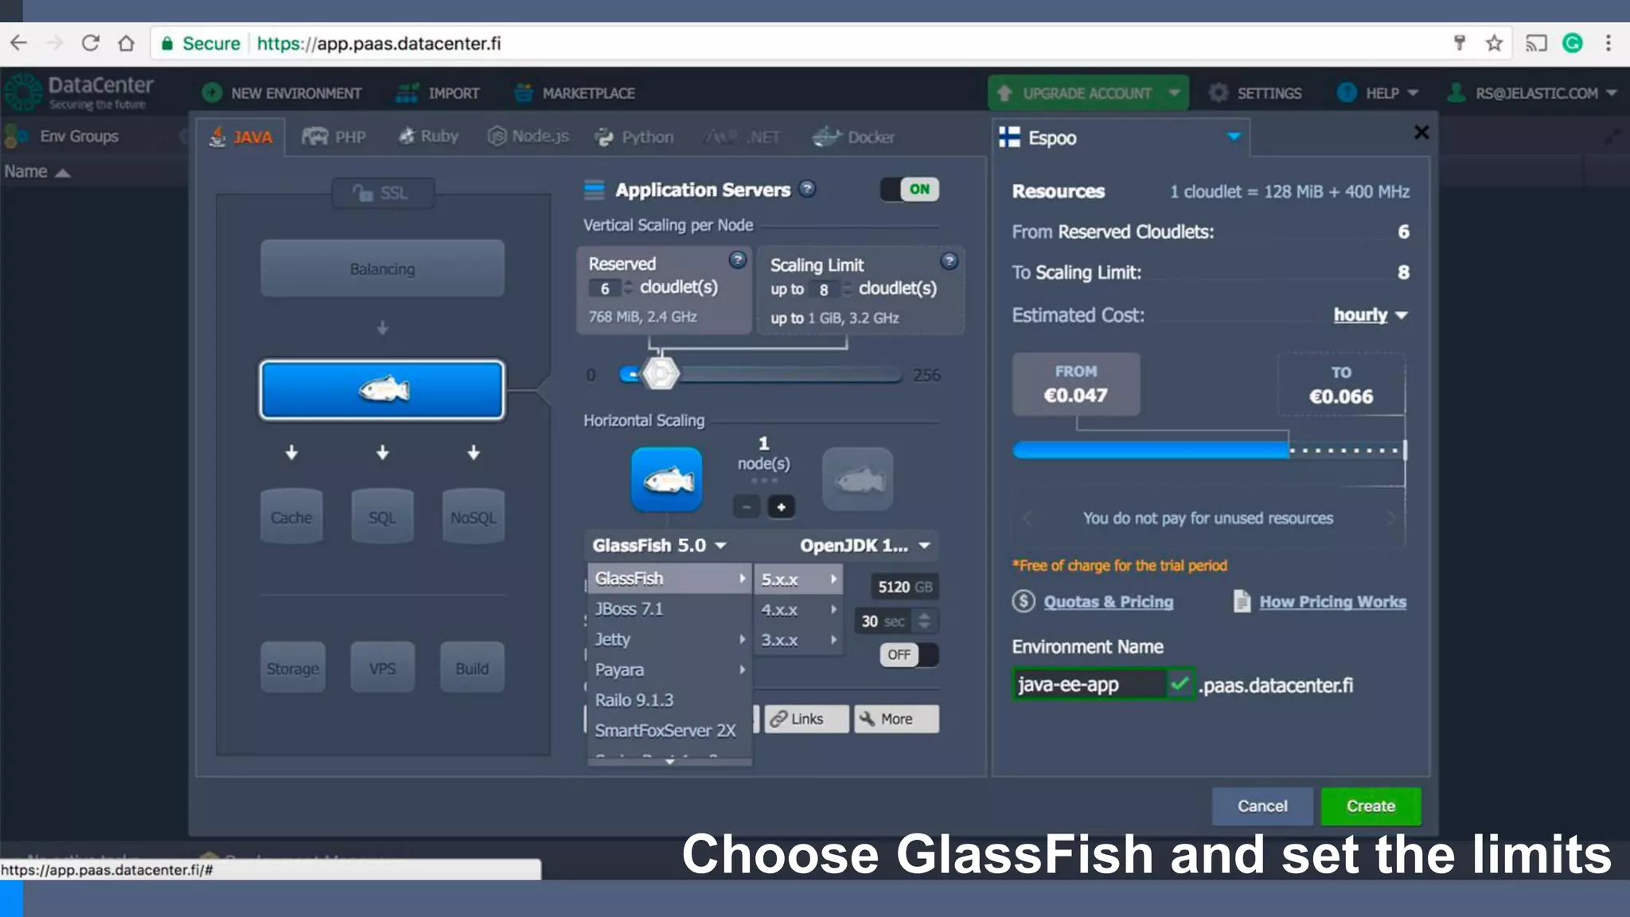Open the OpenJDK version dropdown
The width and height of the screenshot is (1630, 917).
tap(864, 545)
